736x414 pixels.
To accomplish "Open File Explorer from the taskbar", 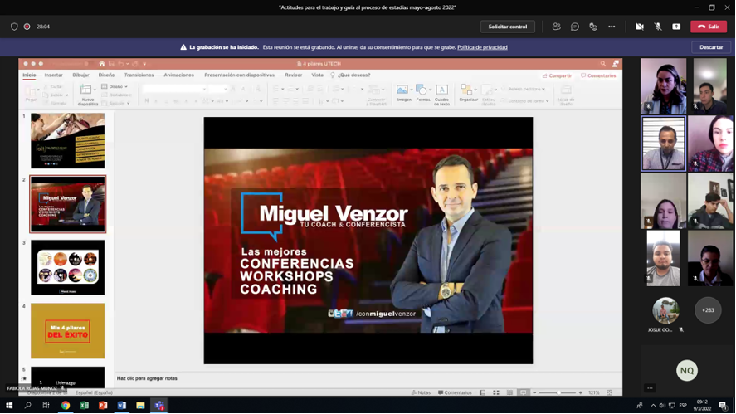I will [x=140, y=405].
